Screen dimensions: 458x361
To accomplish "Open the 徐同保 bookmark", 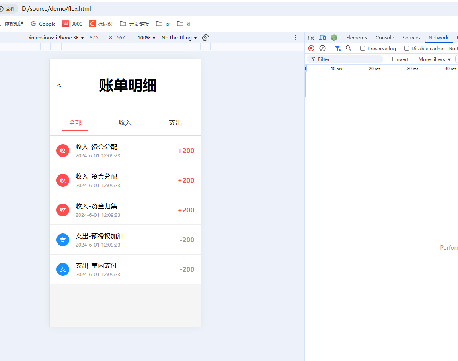I will (101, 24).
